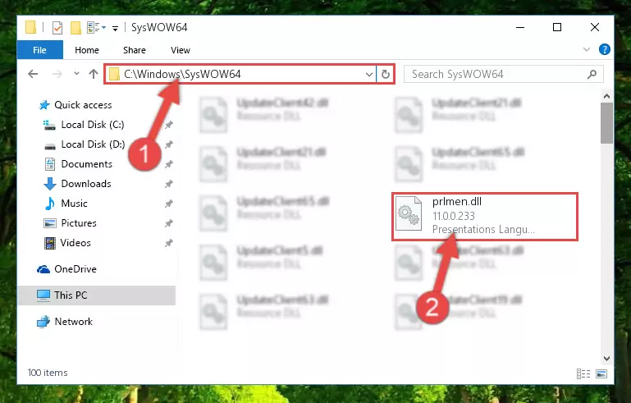
Task: Switch to the Home ribbon tab
Action: [86, 50]
